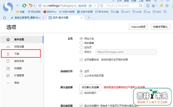The image size is (173, 107).
Task: Open the 收藏 favorites star bookmark
Action: tap(20, 12)
